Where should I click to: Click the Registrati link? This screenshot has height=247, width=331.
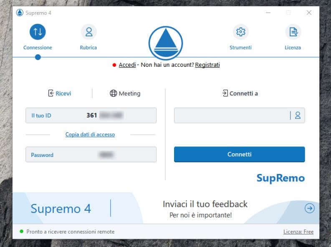pos(207,65)
